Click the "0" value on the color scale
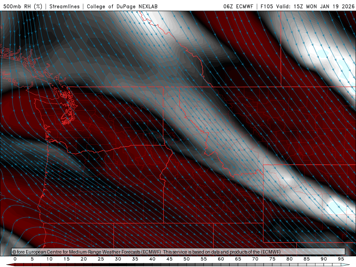Viewport: 356px width, 267px height. 15,259
